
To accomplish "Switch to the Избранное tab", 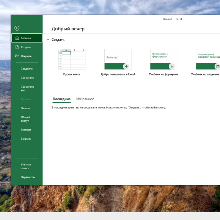I will pos(85,99).
